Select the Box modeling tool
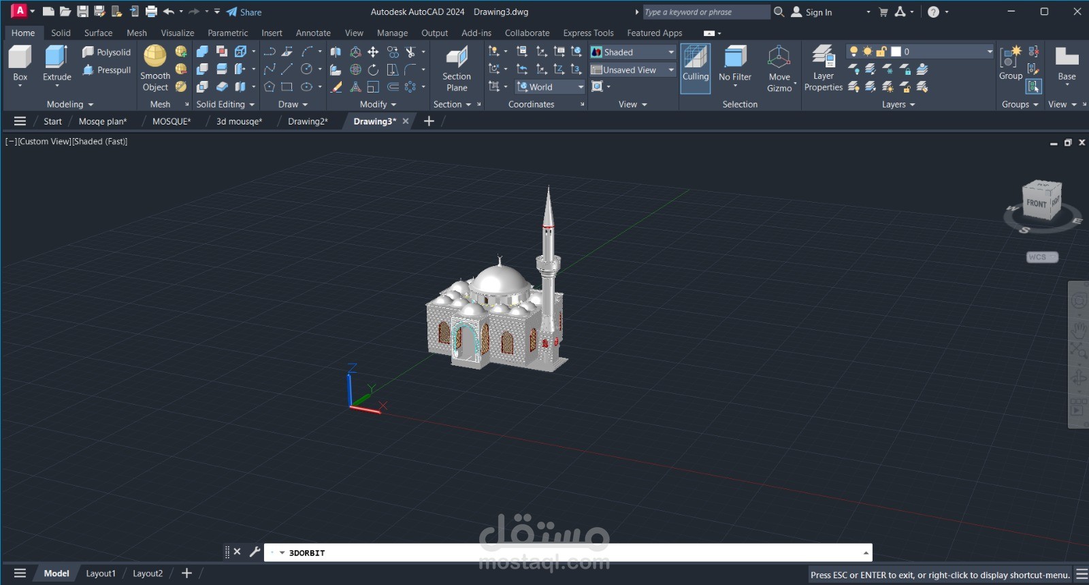This screenshot has width=1089, height=585. tap(20, 63)
